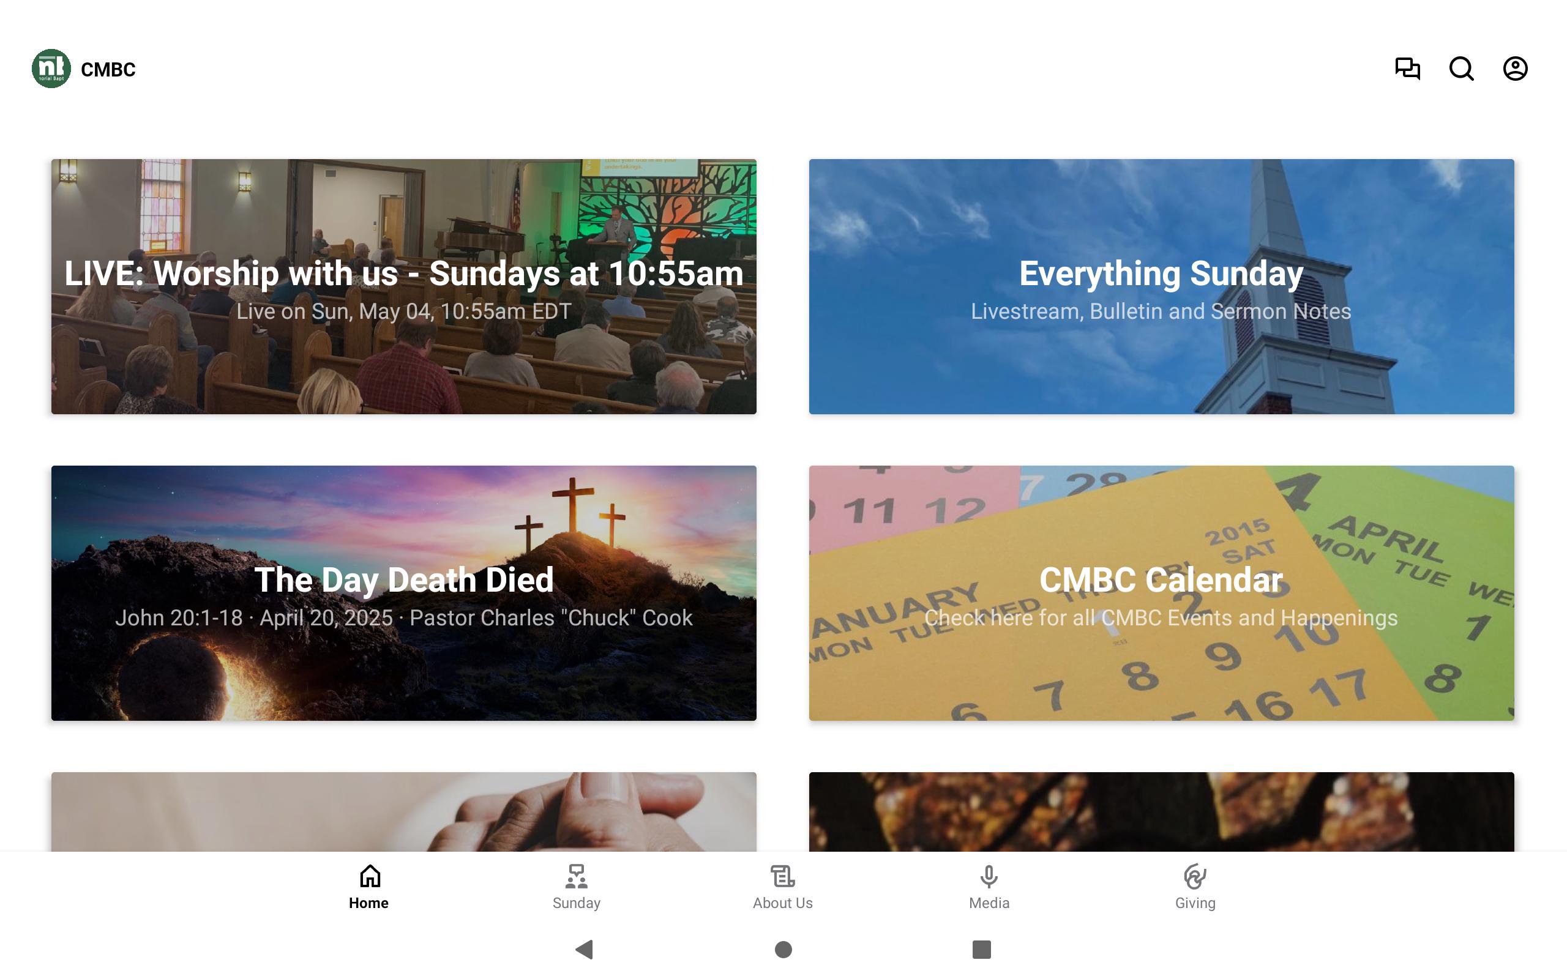
Task: Open the dark brown partially visible card
Action: pos(1162,812)
